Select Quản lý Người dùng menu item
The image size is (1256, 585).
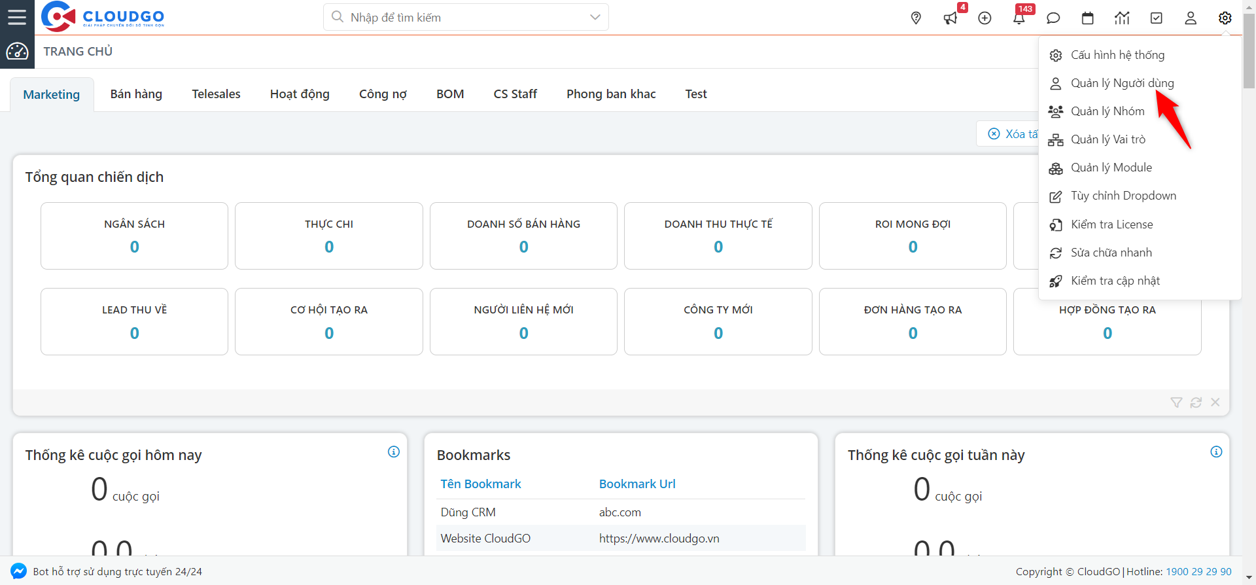pos(1122,83)
